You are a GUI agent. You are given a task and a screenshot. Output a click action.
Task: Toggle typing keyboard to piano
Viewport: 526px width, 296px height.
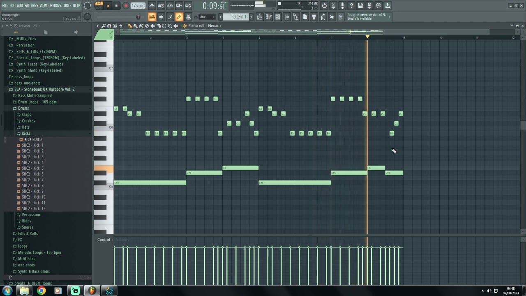click(x=152, y=17)
